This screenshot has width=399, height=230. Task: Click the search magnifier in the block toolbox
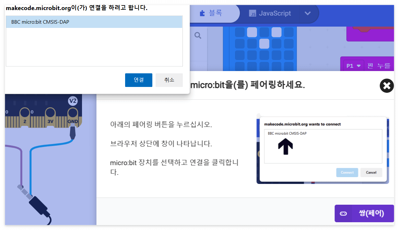[197, 35]
